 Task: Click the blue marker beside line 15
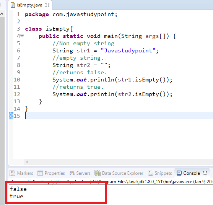point(11,116)
